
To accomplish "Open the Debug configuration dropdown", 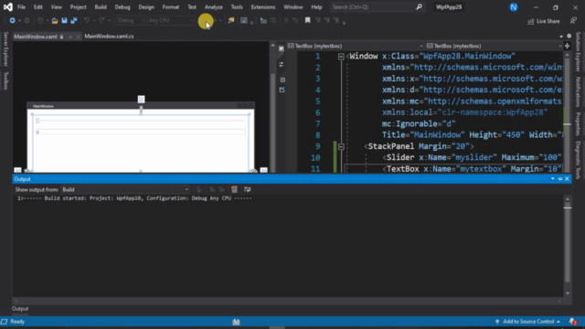I will click(x=130, y=20).
